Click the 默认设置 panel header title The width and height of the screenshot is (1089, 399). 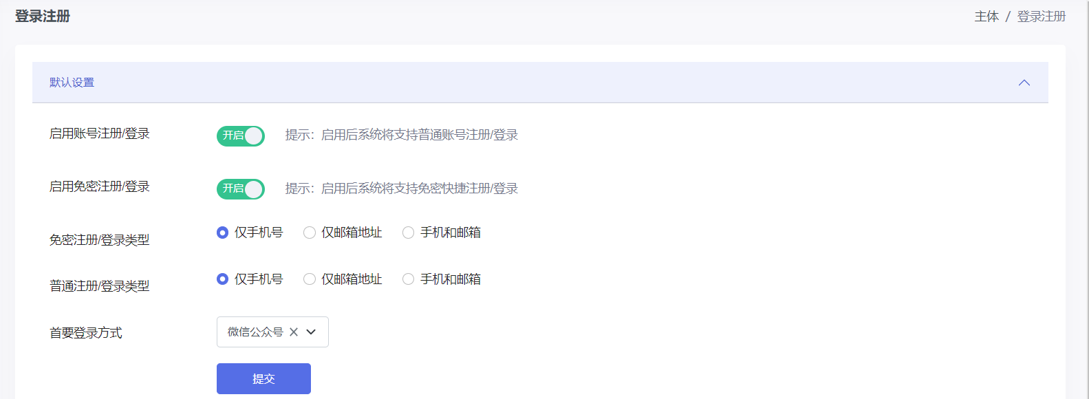pos(72,83)
